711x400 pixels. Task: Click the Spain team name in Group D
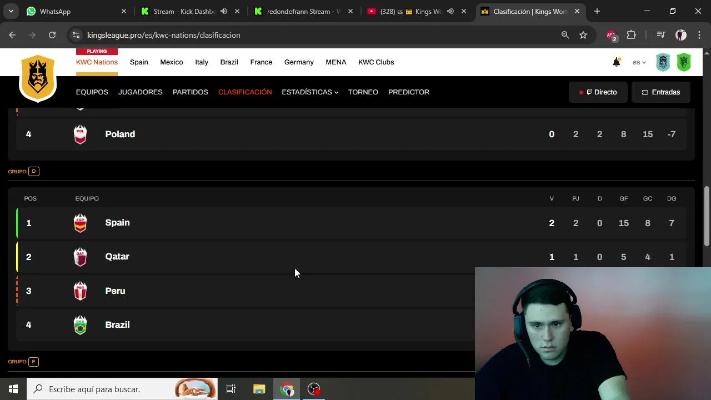[117, 223]
